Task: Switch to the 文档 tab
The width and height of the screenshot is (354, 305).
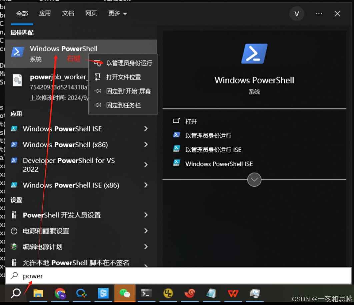Action: click(68, 14)
